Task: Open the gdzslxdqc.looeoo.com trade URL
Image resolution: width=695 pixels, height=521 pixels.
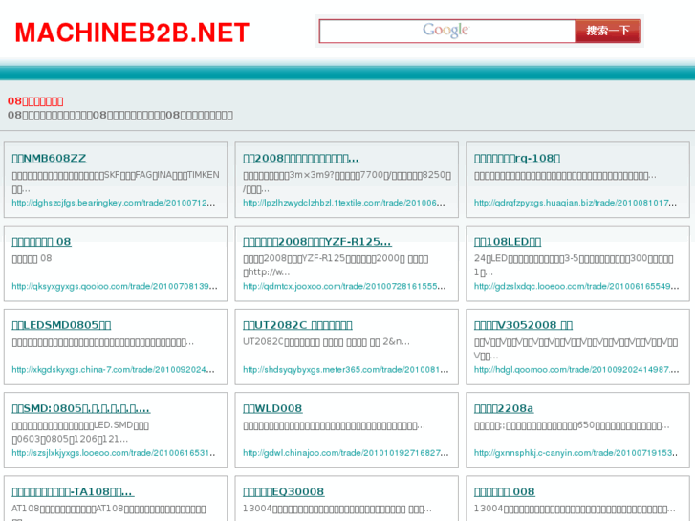Action: [576, 286]
